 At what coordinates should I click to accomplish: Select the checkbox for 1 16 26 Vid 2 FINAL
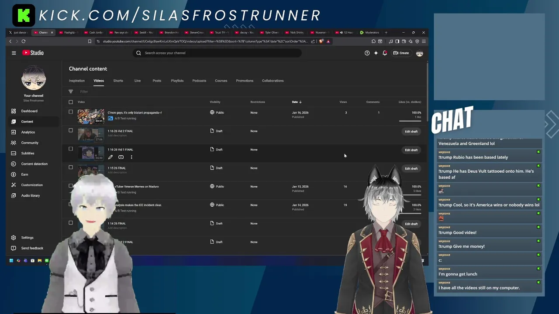coord(71,130)
